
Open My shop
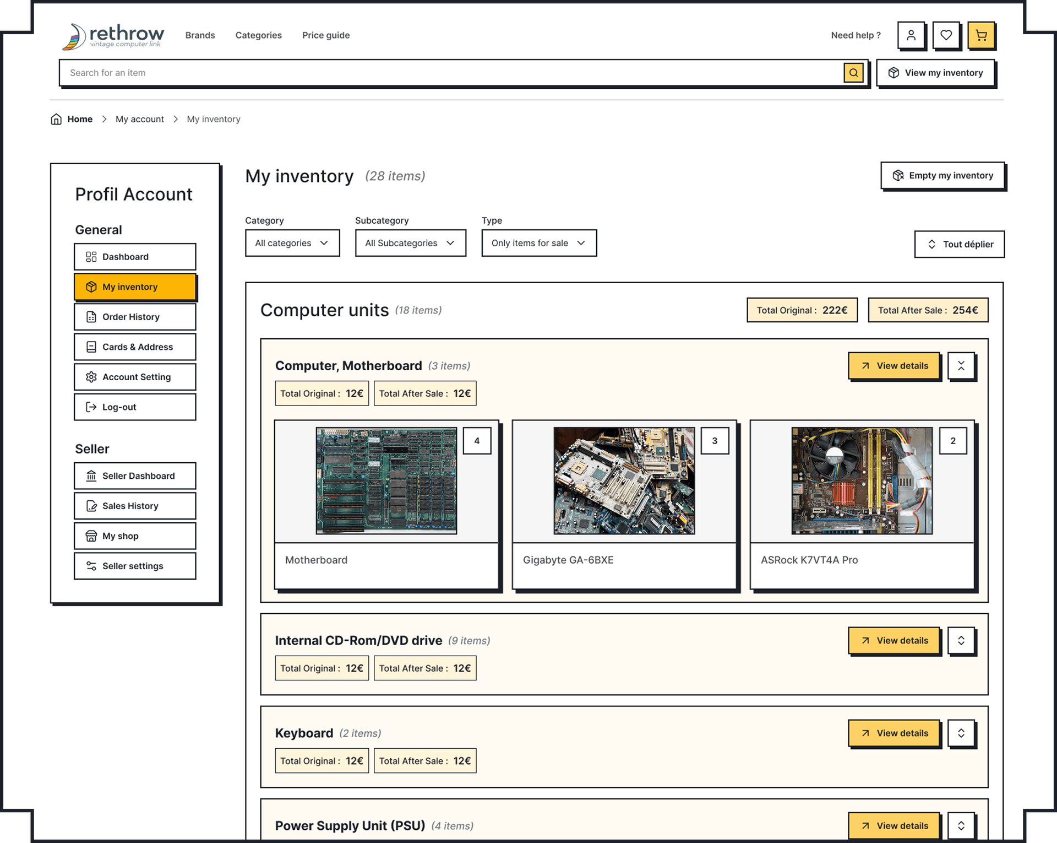point(135,536)
